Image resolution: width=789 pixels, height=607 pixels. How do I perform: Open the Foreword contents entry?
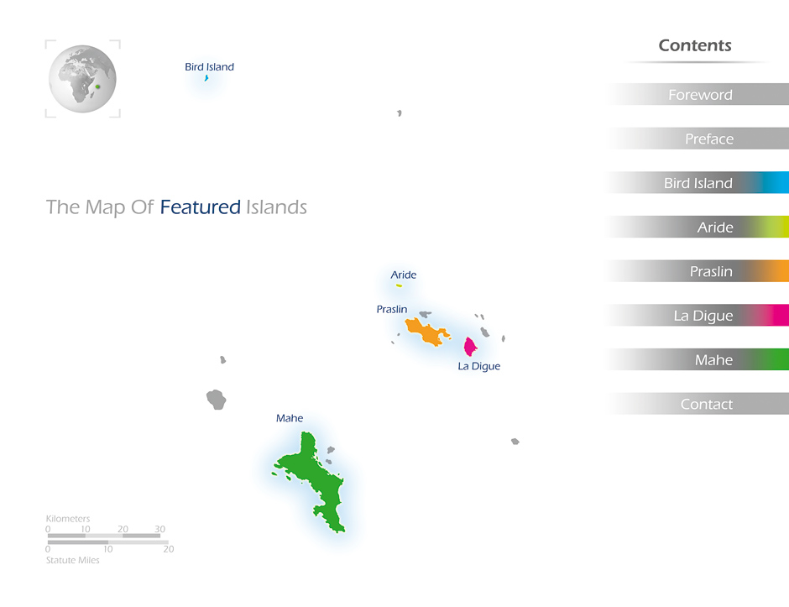pyautogui.click(x=699, y=95)
